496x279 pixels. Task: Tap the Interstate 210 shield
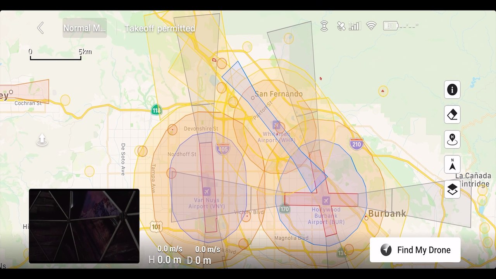click(356, 144)
